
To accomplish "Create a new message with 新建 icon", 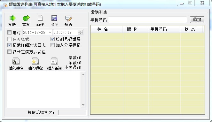I will click(40, 18).
